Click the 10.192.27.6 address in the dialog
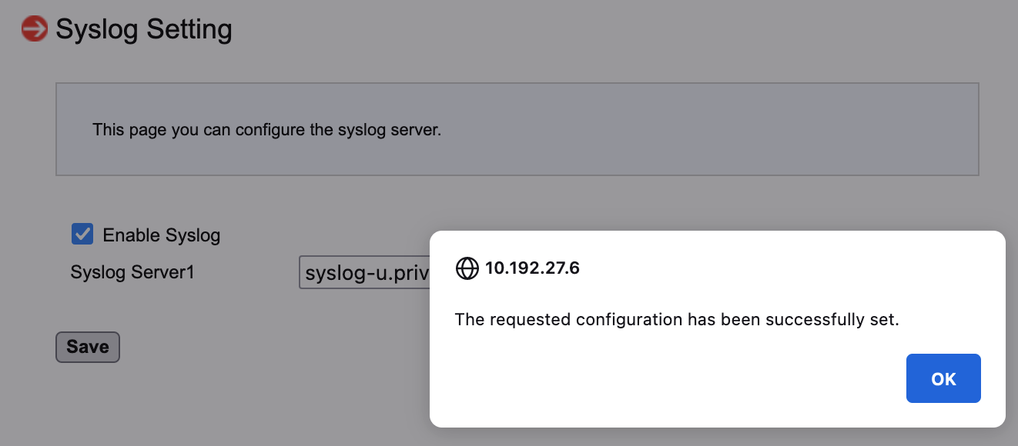This screenshot has height=446, width=1018. click(x=531, y=268)
